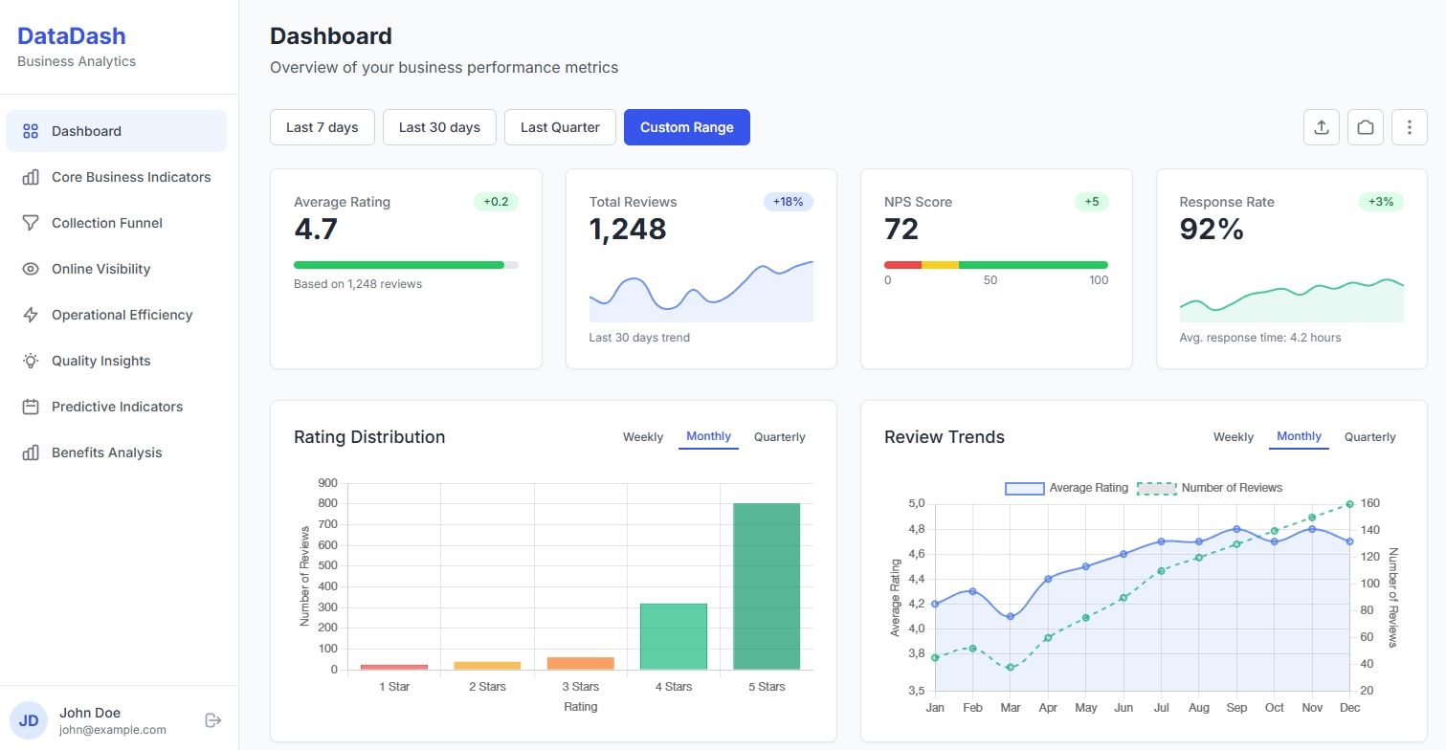Image resolution: width=1446 pixels, height=750 pixels.
Task: Click the Operational Efficiency lightning icon
Action: [x=31, y=315]
